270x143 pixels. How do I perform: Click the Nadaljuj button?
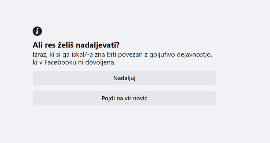[124, 78]
